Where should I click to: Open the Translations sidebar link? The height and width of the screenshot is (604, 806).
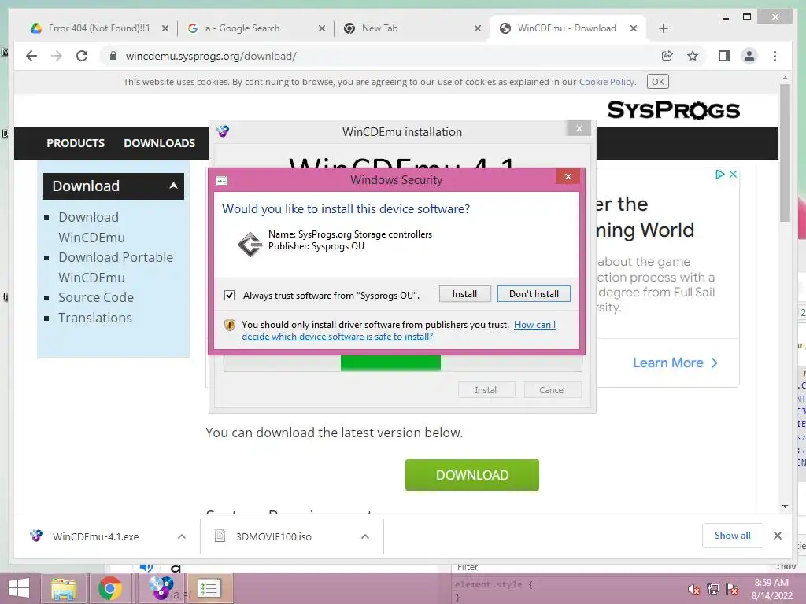pos(95,318)
